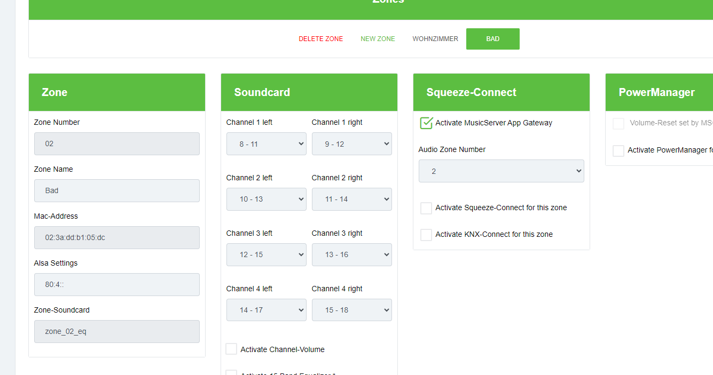Uncheck Activate MusicServer App Gateway checkbox
The image size is (713, 375).
tap(426, 123)
